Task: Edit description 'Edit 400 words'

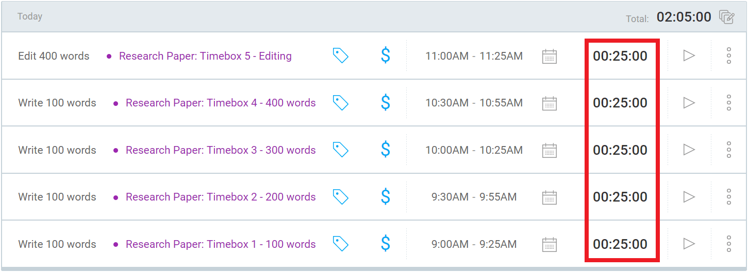Action: point(54,56)
